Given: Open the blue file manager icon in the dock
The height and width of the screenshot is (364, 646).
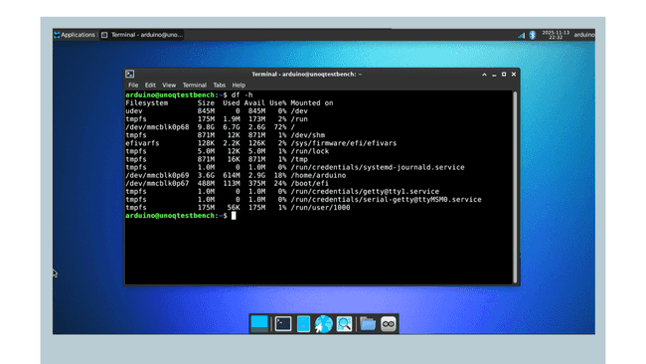Looking at the screenshot, I should coord(304,324).
